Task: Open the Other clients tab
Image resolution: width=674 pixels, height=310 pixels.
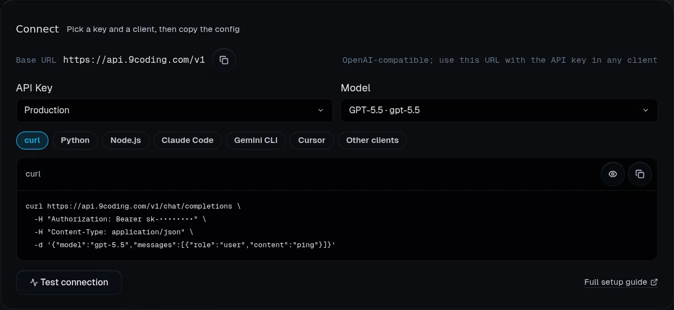Action: (x=372, y=140)
